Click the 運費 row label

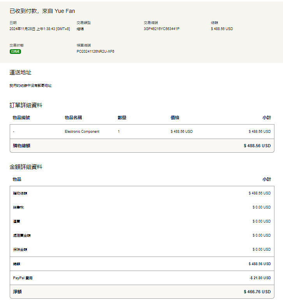pos(16,221)
